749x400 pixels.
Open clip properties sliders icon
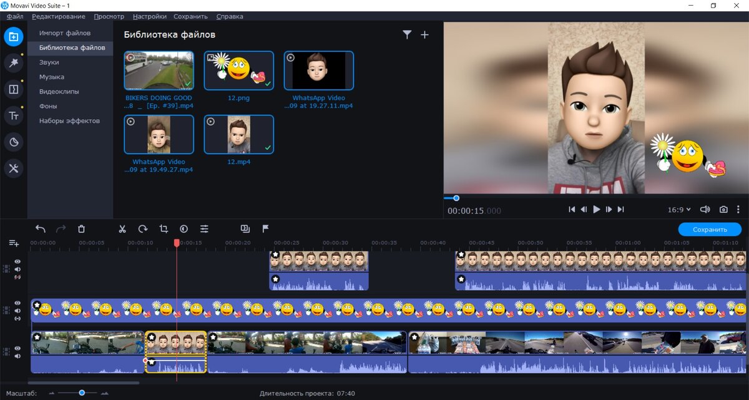(x=204, y=229)
